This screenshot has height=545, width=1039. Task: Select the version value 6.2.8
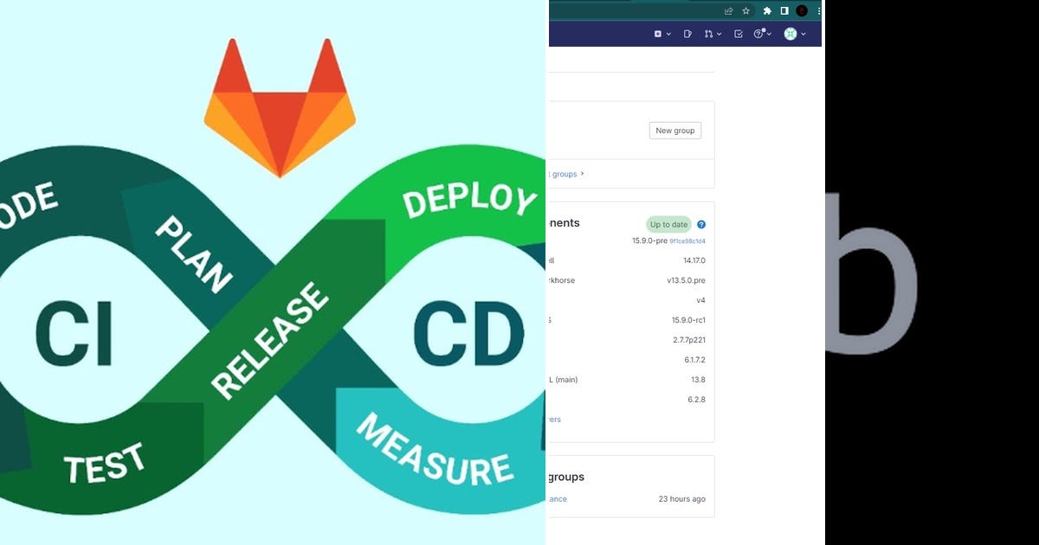point(696,400)
